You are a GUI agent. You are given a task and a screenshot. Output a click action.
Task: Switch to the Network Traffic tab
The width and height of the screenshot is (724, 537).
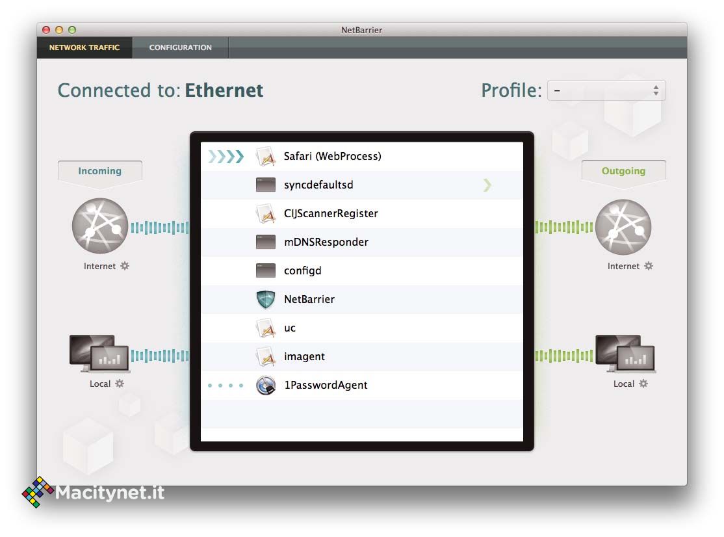[x=84, y=47]
